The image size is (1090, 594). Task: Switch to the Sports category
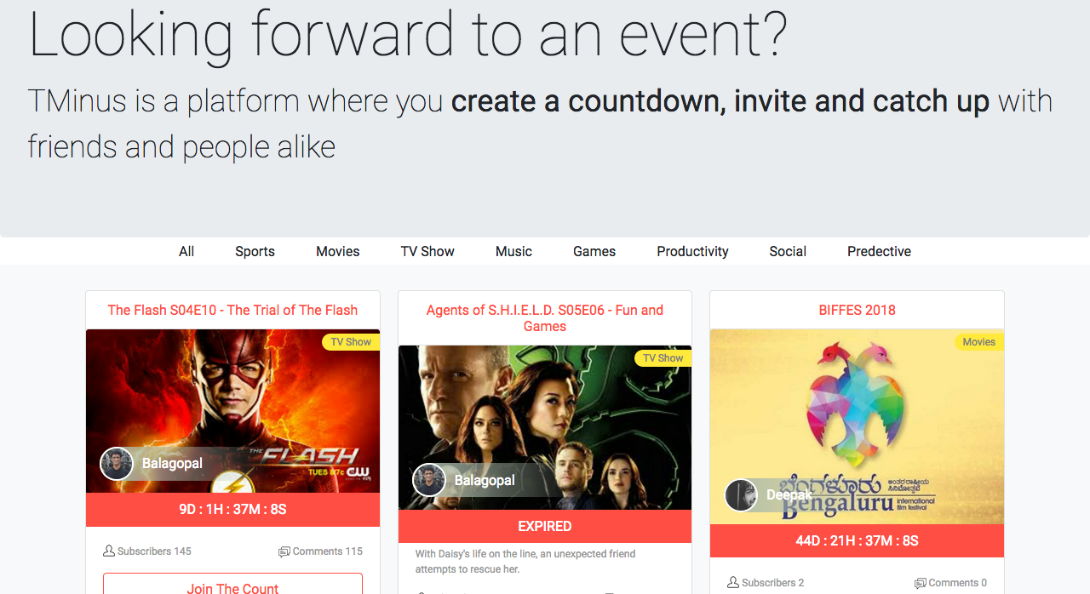[x=255, y=251]
